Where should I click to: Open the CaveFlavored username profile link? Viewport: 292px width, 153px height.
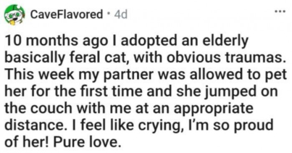click(66, 14)
